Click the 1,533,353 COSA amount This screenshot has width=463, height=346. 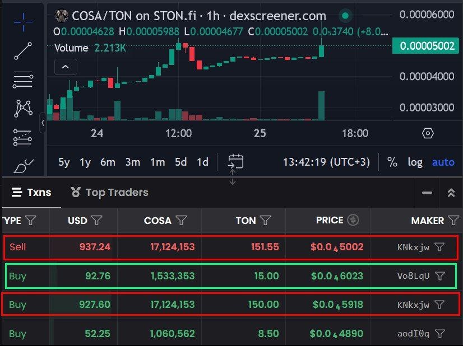pos(173,276)
